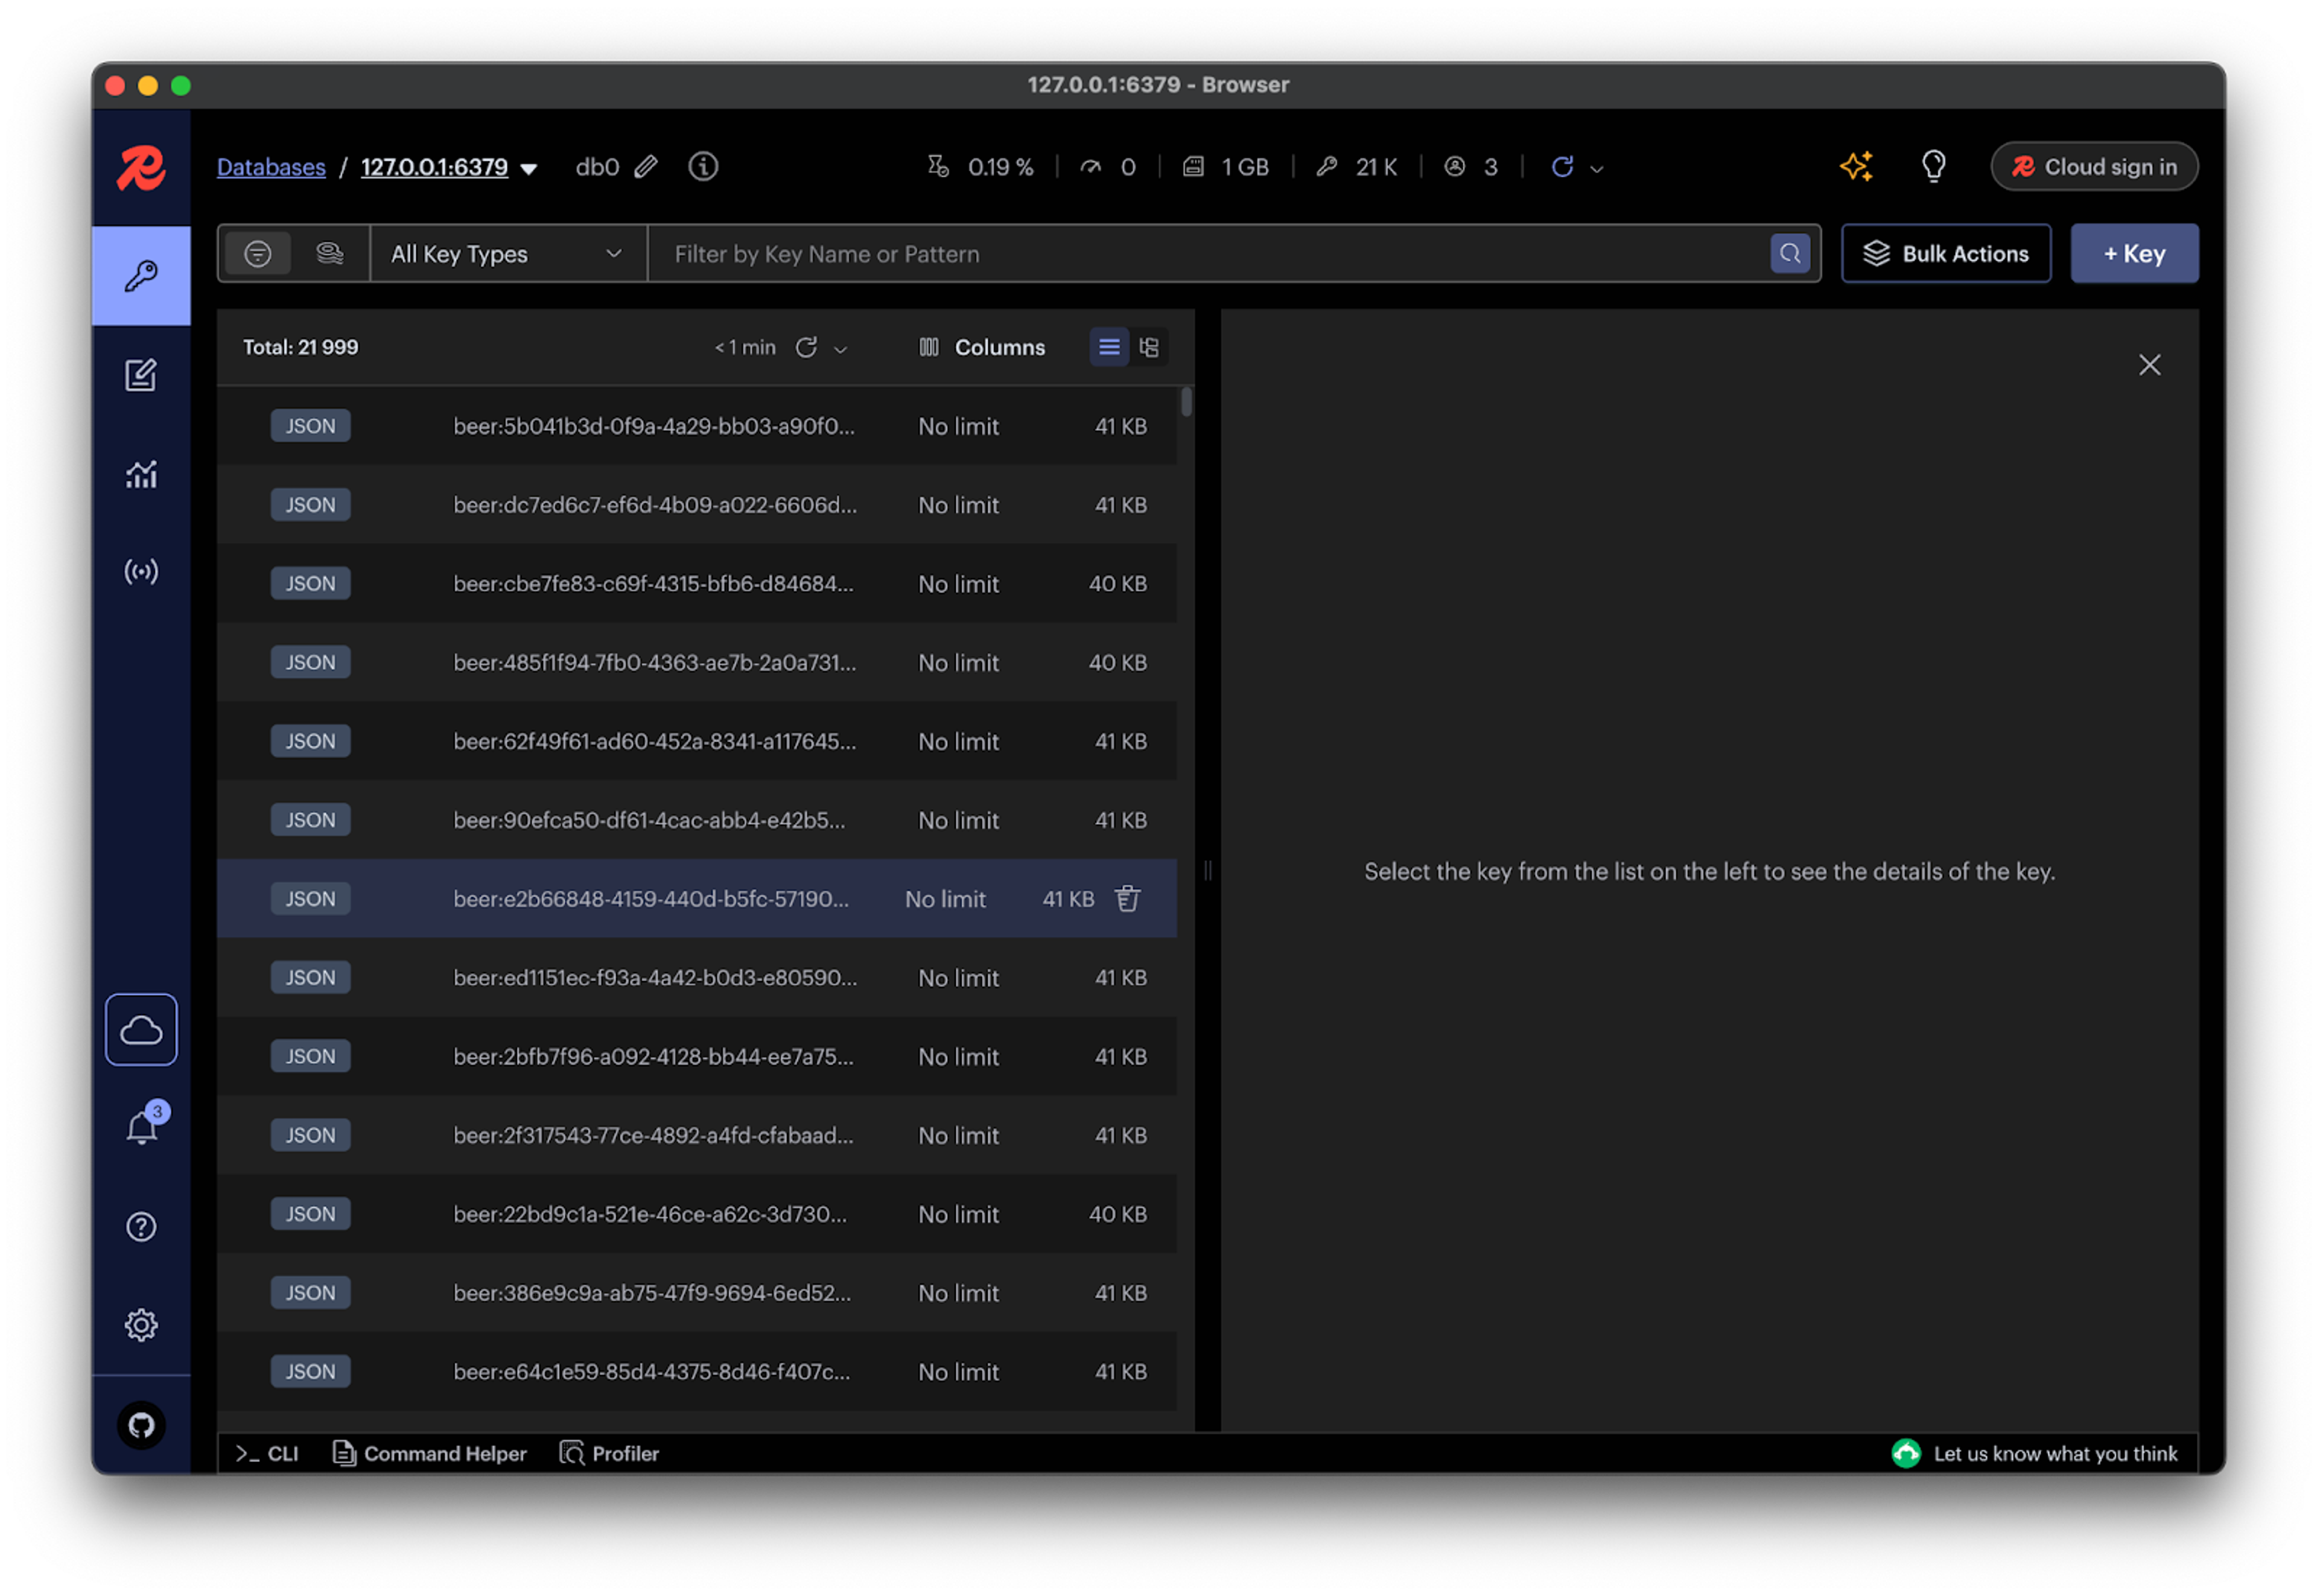Open the All Key Types dropdown

pyautogui.click(x=507, y=253)
